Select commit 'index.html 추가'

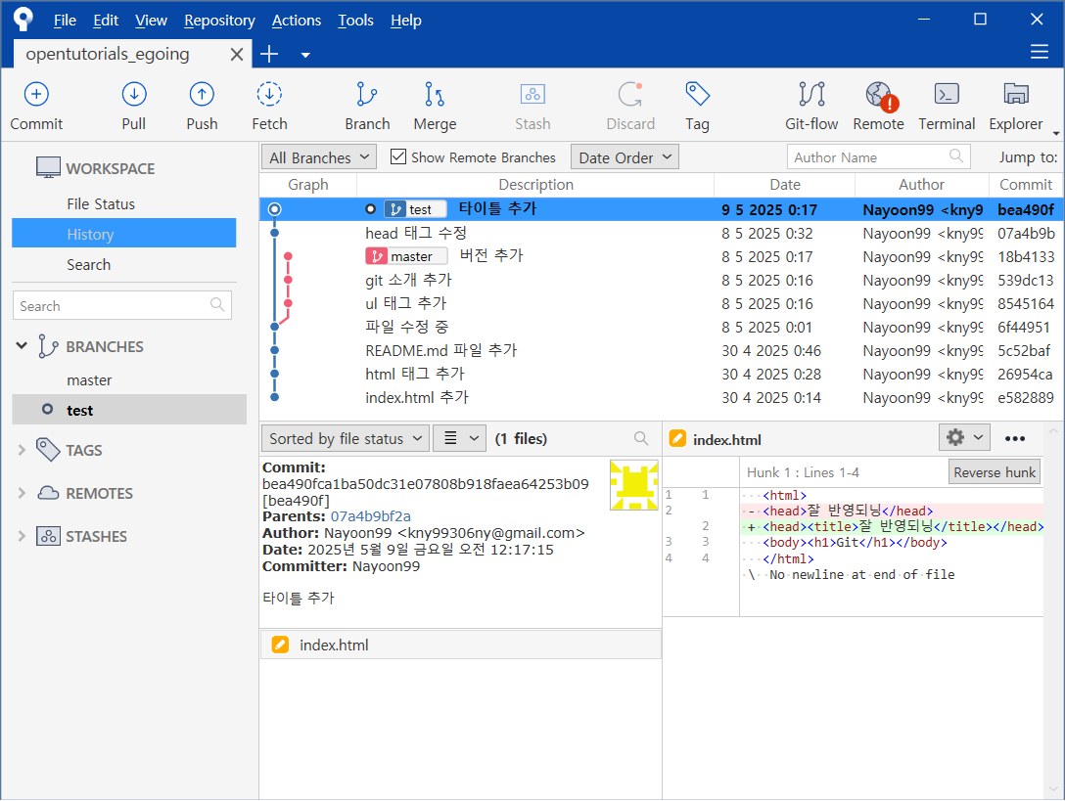pos(662,397)
